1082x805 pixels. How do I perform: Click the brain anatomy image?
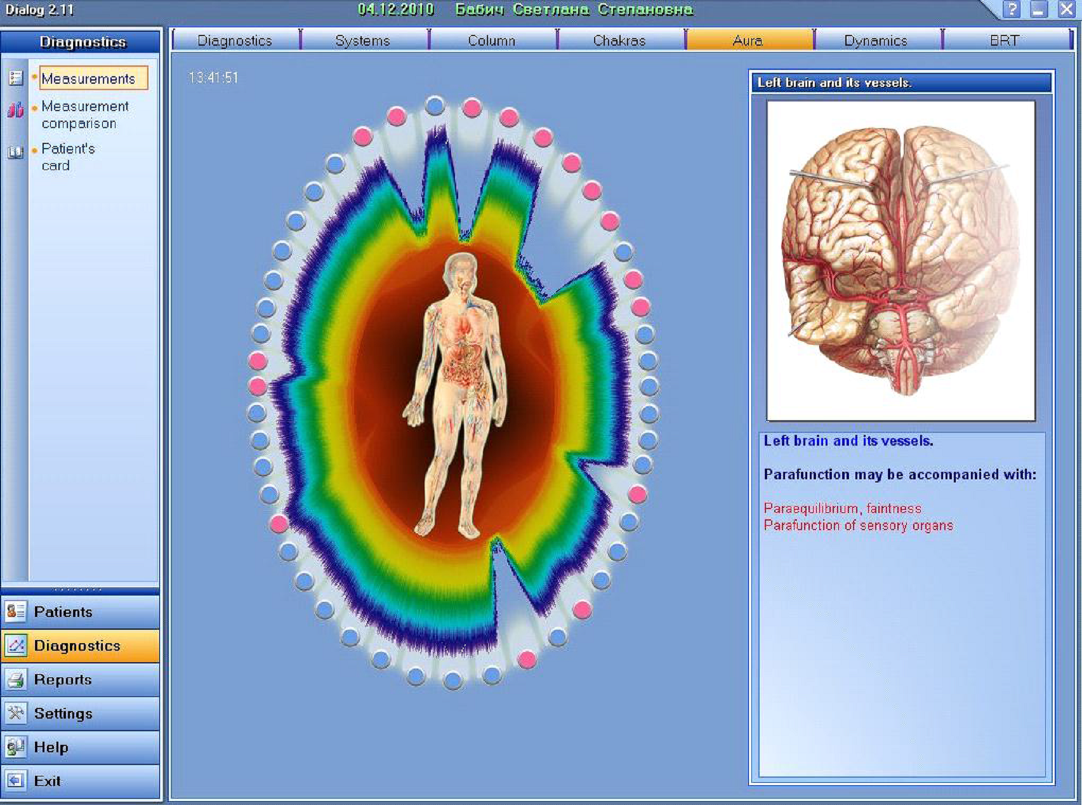(x=901, y=260)
